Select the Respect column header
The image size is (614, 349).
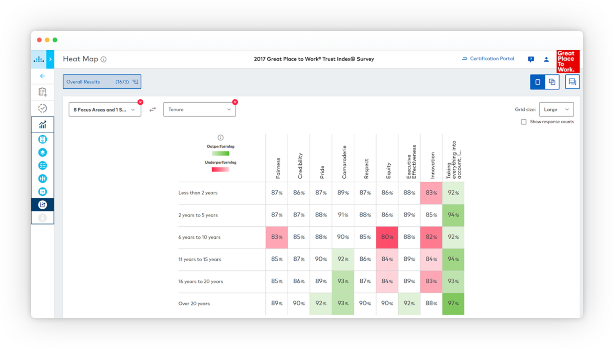pos(366,169)
